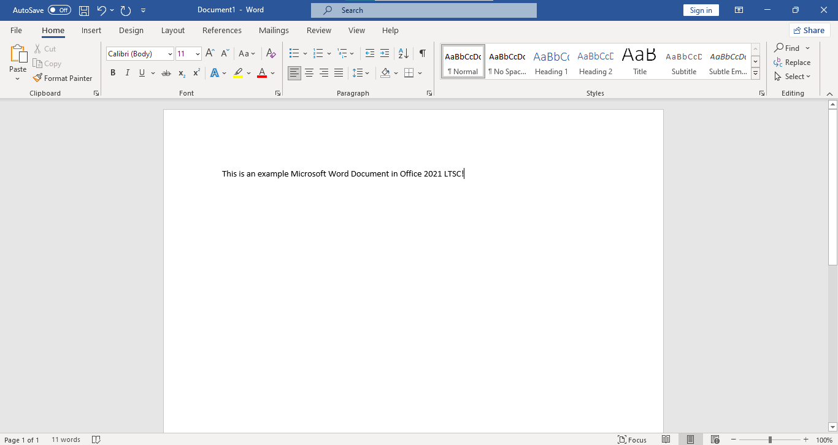Select the Format Painter tool
This screenshot has height=445, width=838.
click(x=63, y=78)
